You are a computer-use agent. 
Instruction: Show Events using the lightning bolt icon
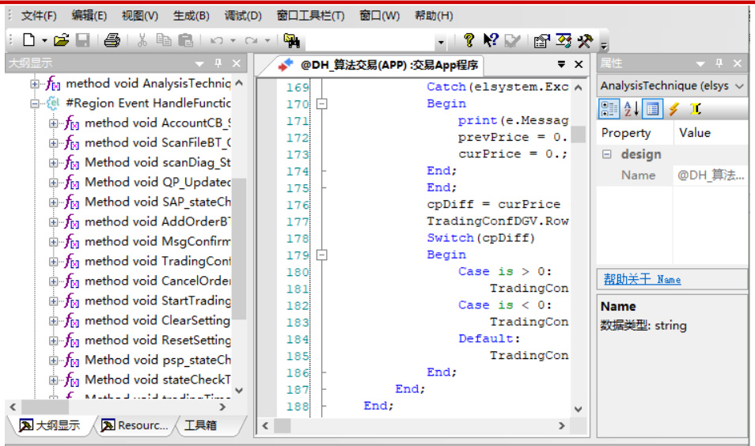(673, 109)
